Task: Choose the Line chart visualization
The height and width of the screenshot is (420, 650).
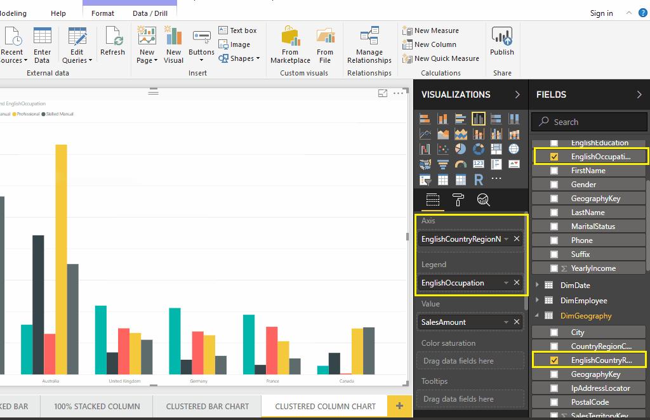Action: (425, 135)
